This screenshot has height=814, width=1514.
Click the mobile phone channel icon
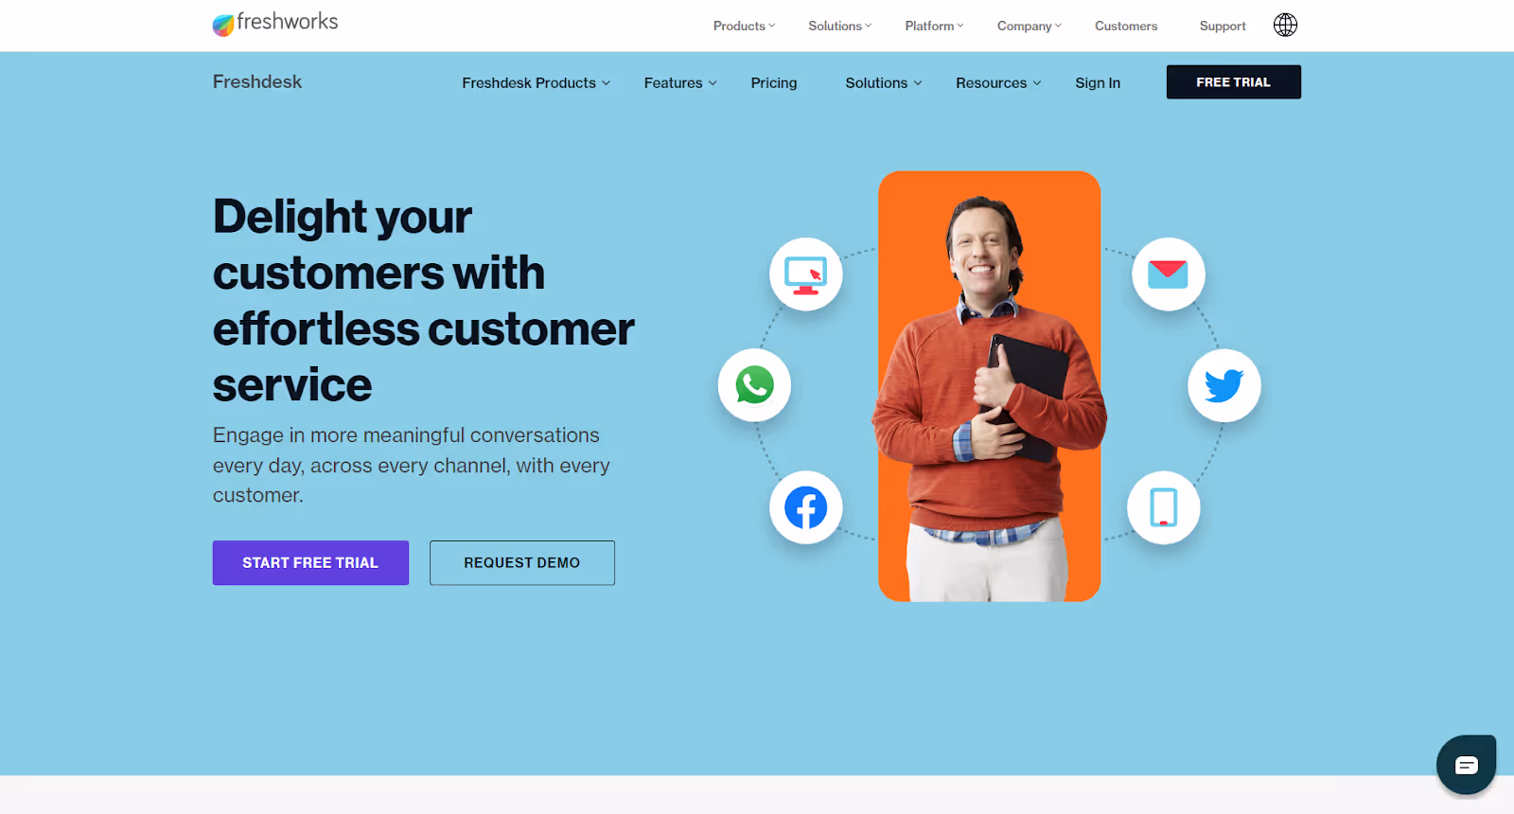pos(1164,507)
